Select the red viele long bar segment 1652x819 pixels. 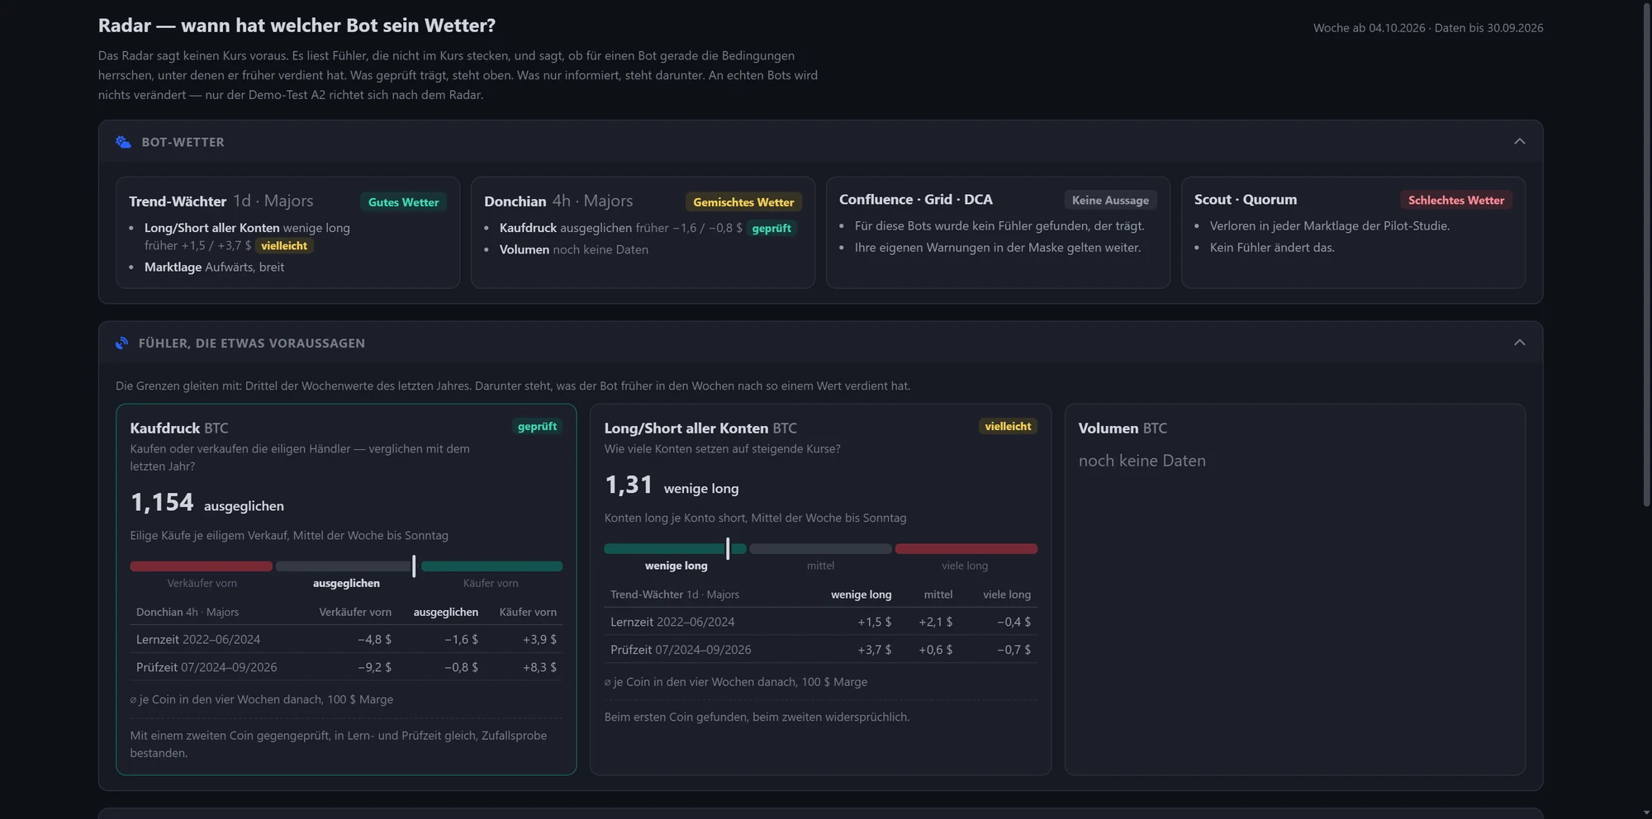pyautogui.click(x=966, y=549)
